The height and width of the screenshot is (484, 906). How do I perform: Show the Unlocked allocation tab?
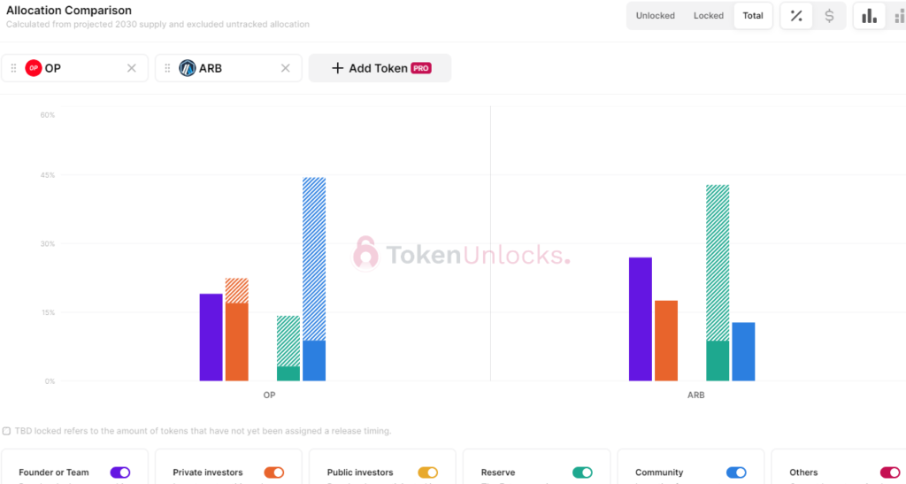(655, 16)
